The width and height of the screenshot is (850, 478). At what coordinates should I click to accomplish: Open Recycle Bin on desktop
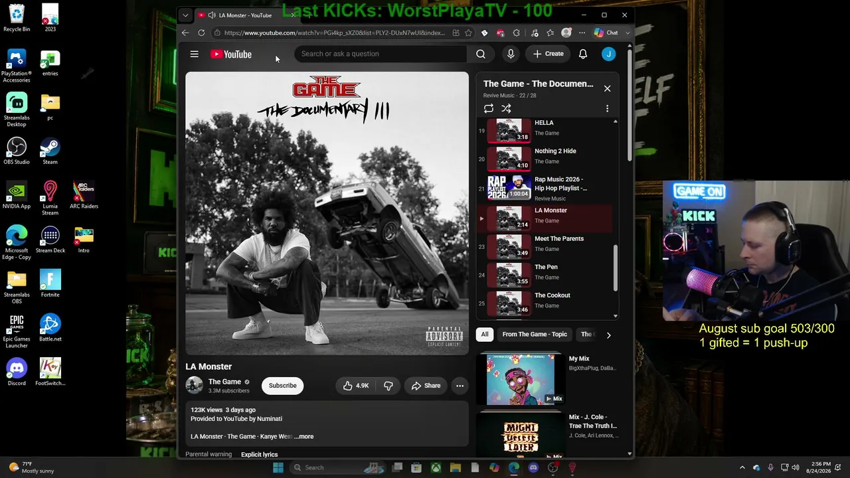tap(17, 19)
